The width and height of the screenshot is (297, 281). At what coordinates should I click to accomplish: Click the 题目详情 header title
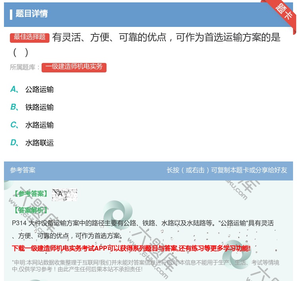32,13
